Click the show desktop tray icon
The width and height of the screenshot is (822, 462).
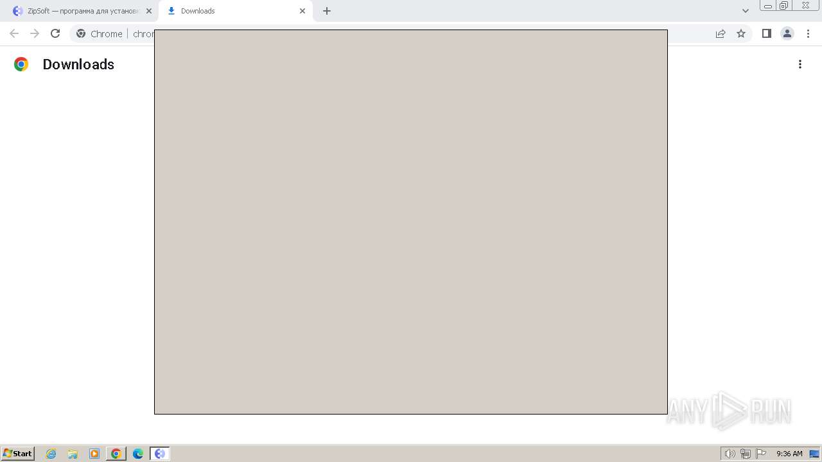[x=814, y=454]
